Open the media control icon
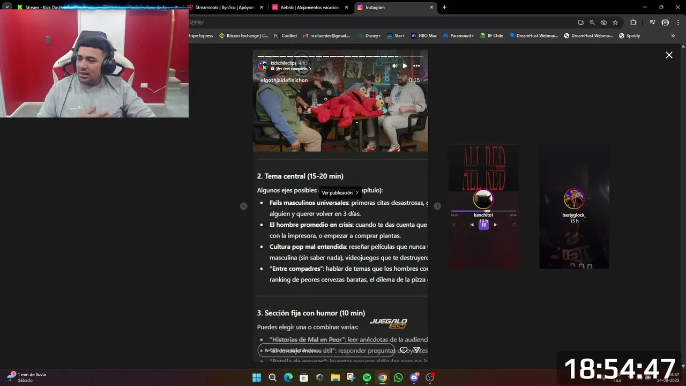The width and height of the screenshot is (686, 386). (x=652, y=23)
